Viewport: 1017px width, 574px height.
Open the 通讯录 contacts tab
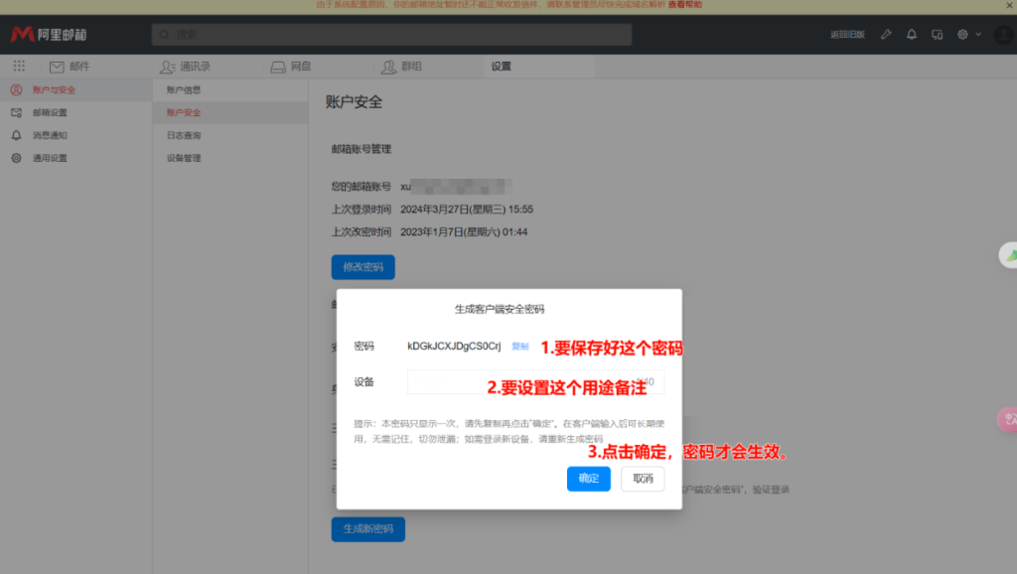[x=185, y=67]
